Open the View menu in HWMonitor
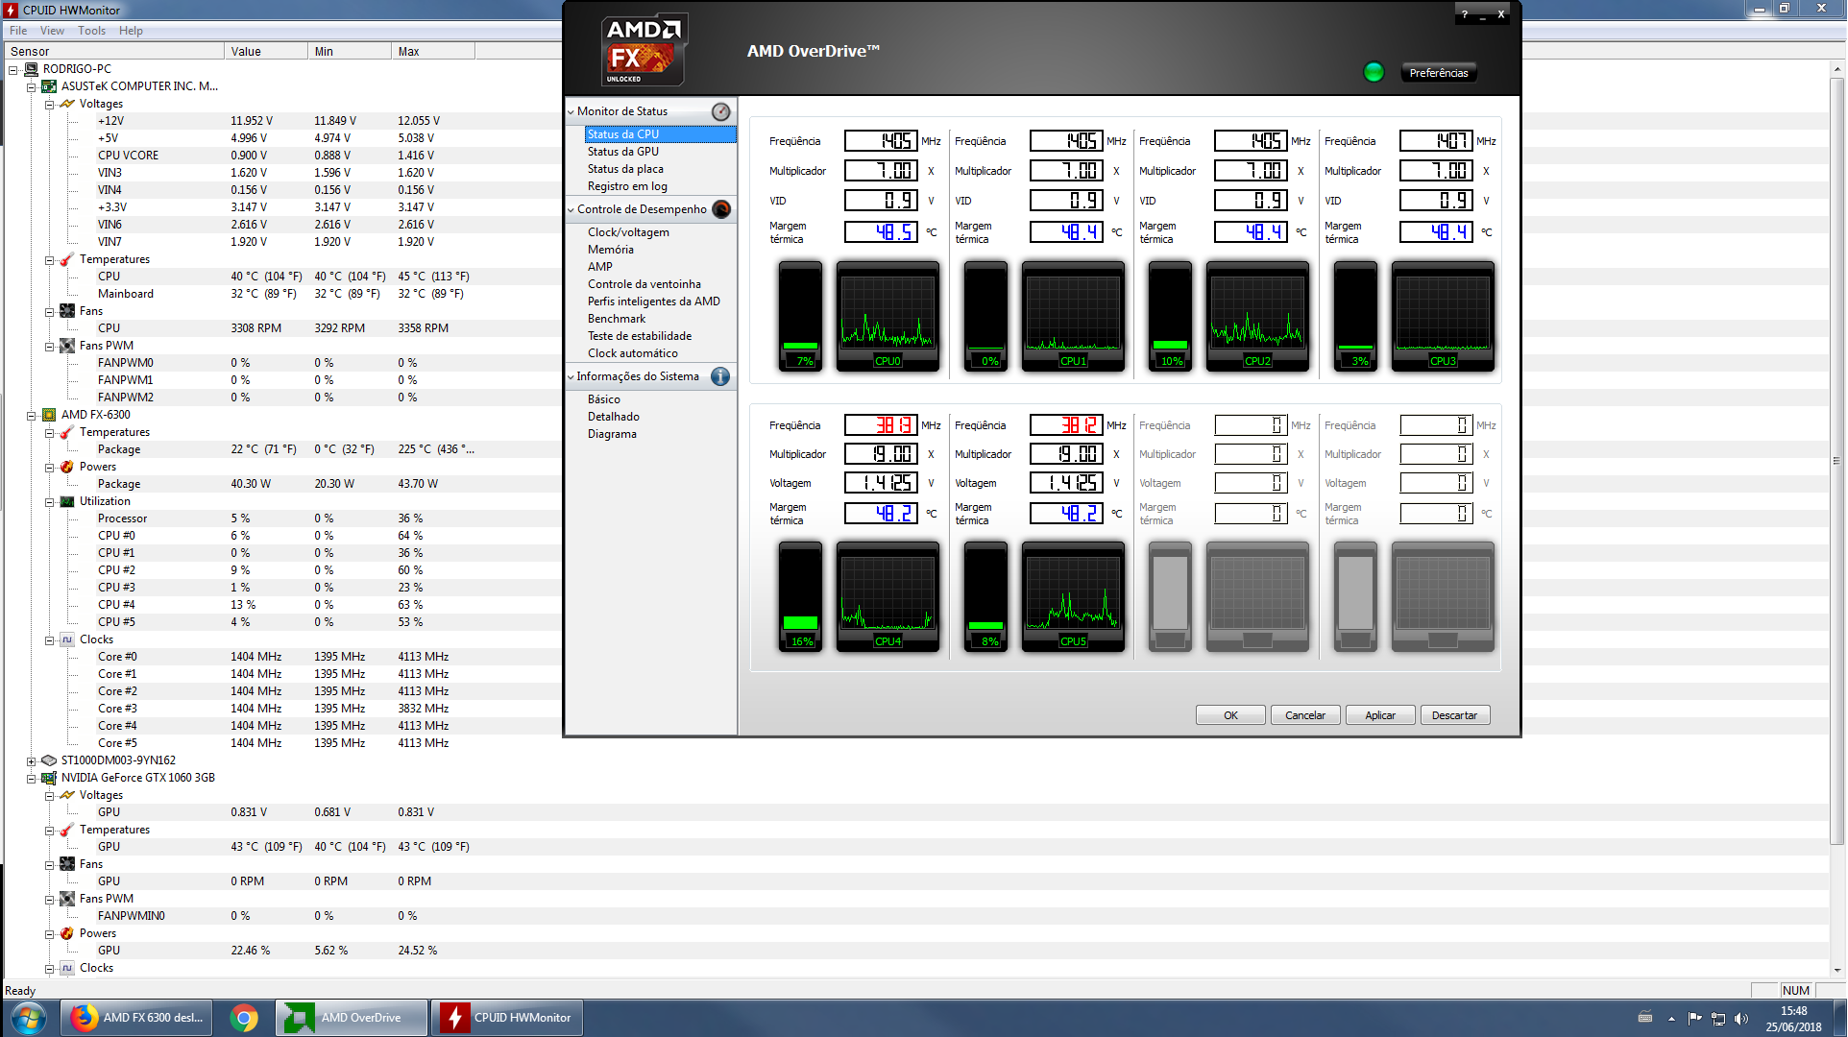The height and width of the screenshot is (1037, 1848). [x=52, y=31]
